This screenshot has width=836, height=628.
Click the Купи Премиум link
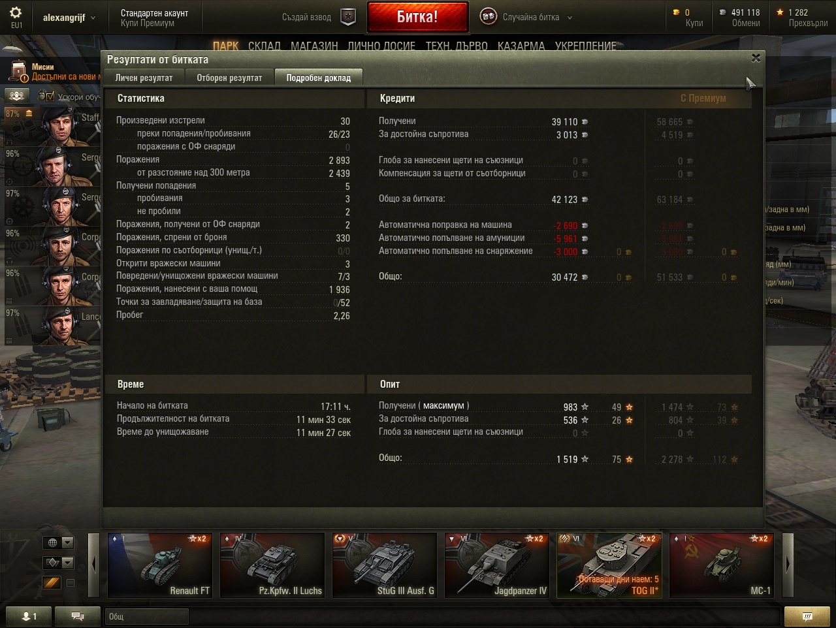[x=147, y=23]
